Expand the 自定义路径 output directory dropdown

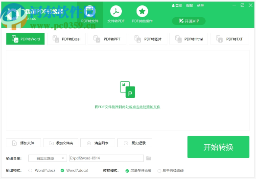point(47,158)
